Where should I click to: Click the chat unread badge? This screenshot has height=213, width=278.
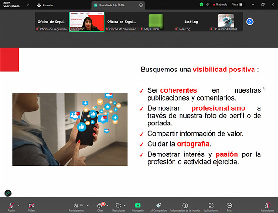click(103, 204)
